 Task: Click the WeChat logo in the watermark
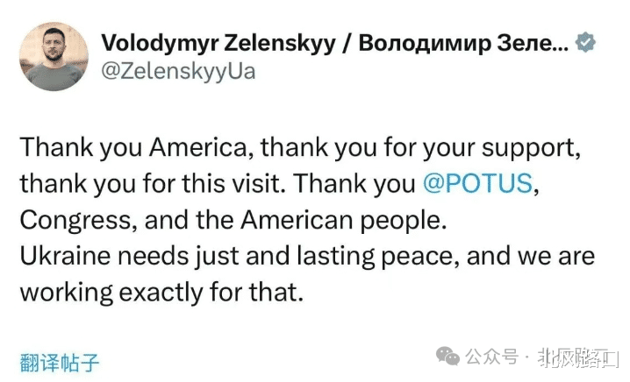[448, 357]
